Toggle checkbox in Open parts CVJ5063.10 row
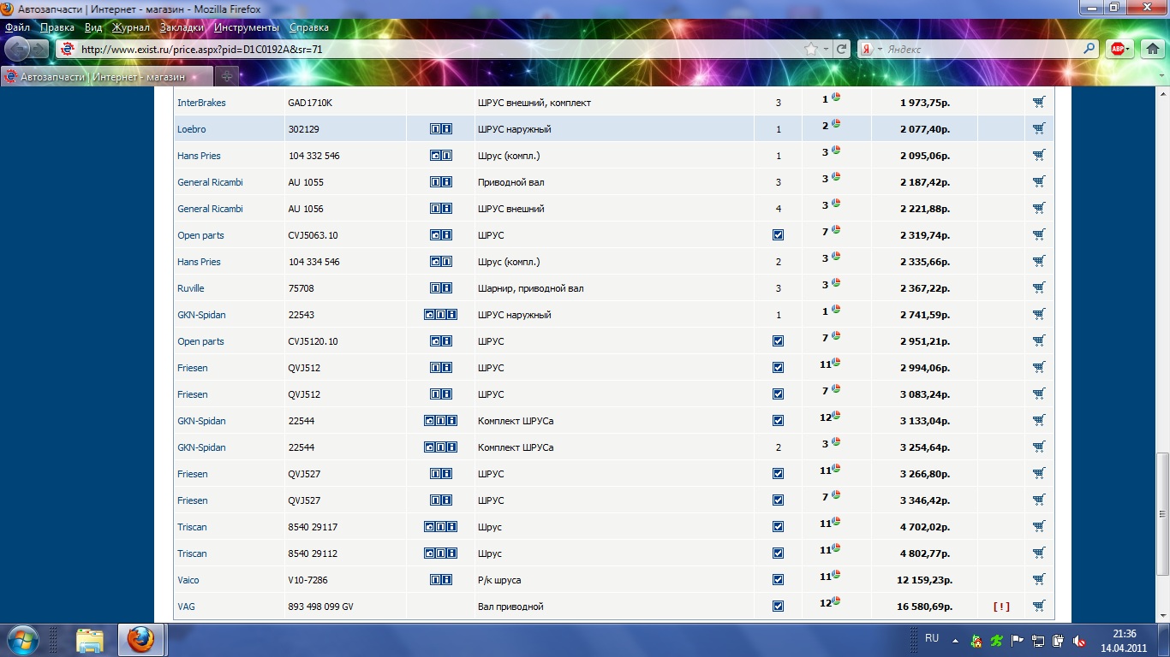Viewport: 1170px width, 657px height. [x=778, y=235]
